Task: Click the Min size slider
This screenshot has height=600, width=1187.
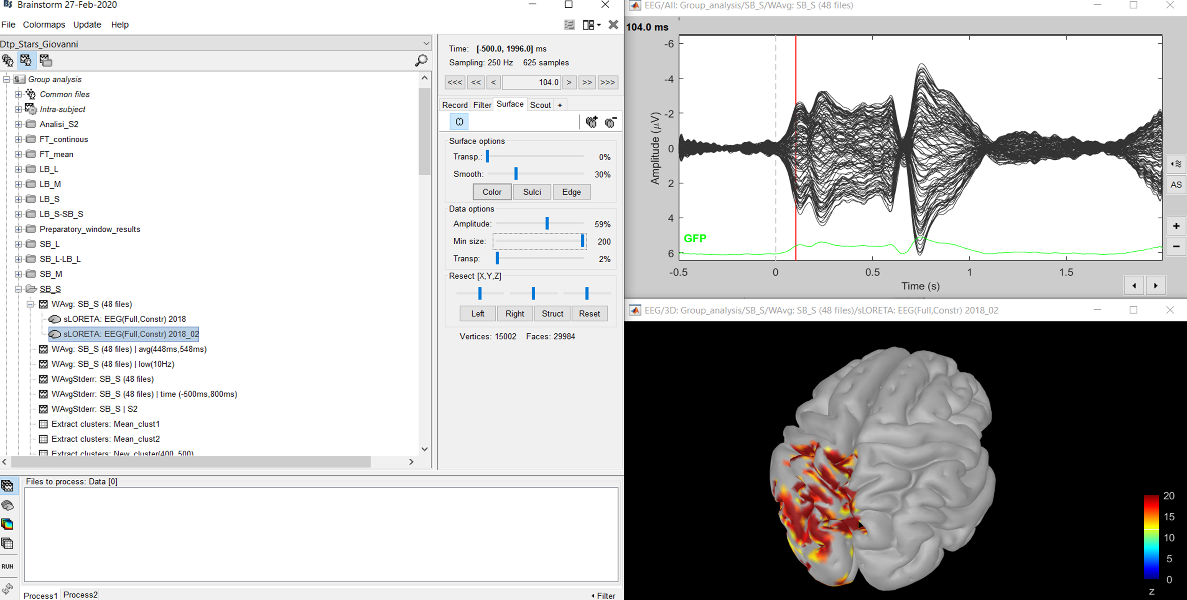Action: point(540,241)
